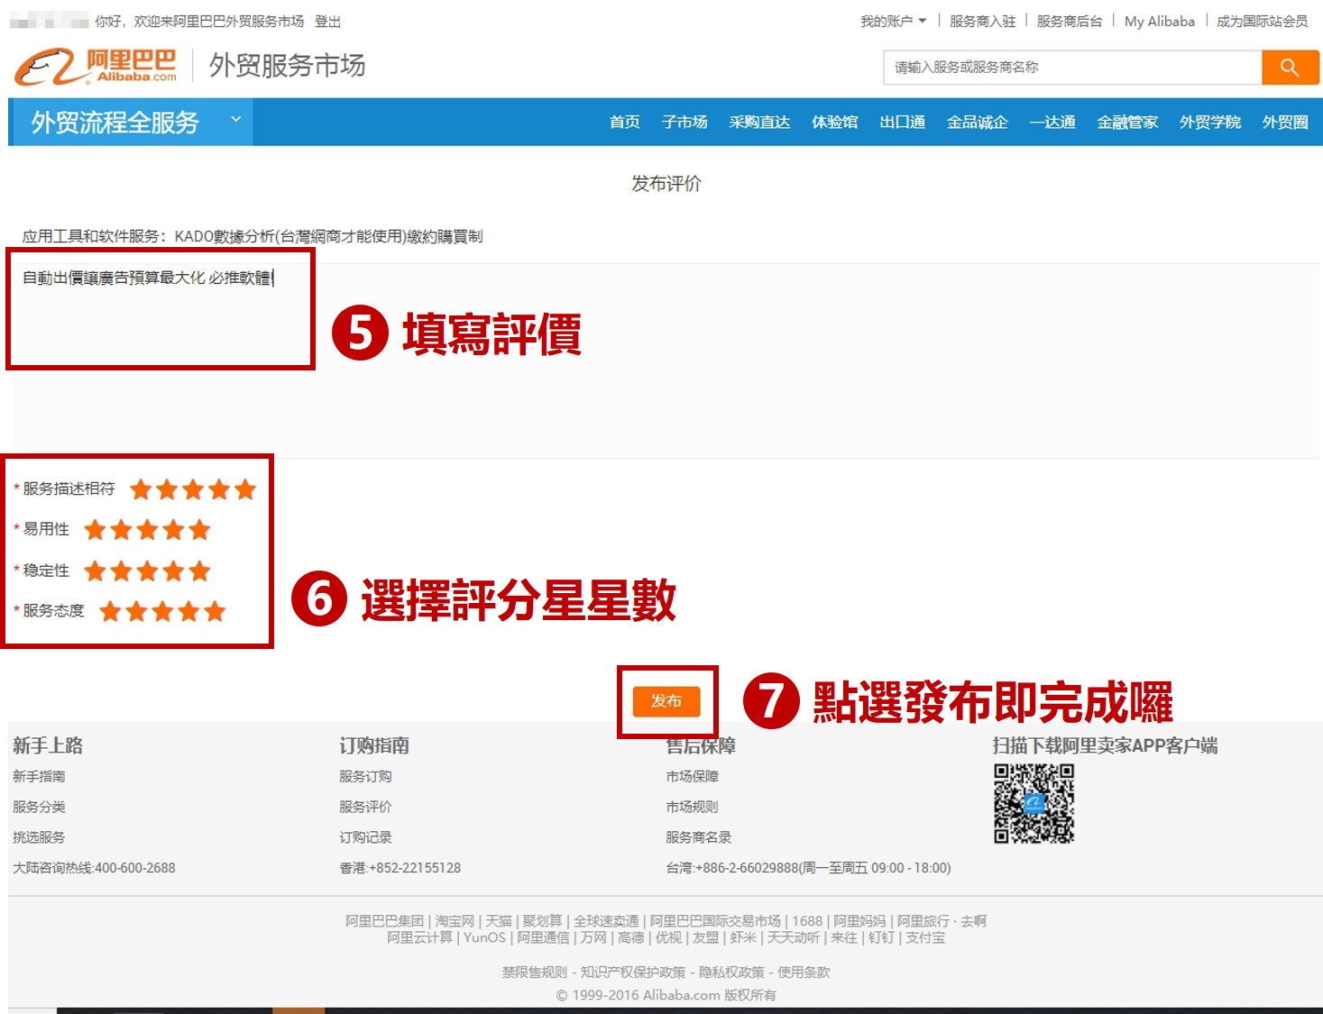Open the 外贸学院 nav item
Image resolution: width=1323 pixels, height=1014 pixels.
pos(1208,123)
